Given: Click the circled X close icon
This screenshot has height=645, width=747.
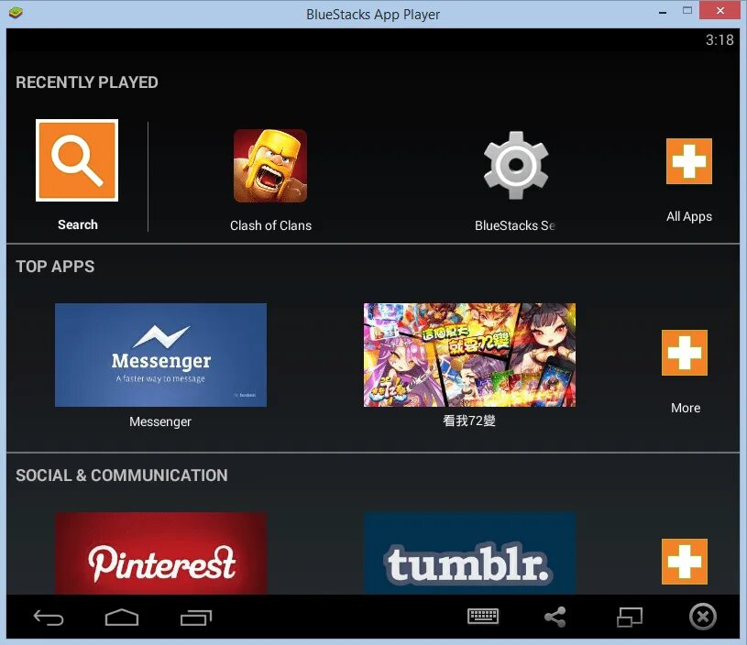Looking at the screenshot, I should 703,617.
